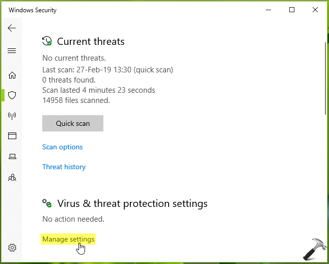Click the Current threats clock icon
This screenshot has width=329, height=264.
[x=47, y=41]
